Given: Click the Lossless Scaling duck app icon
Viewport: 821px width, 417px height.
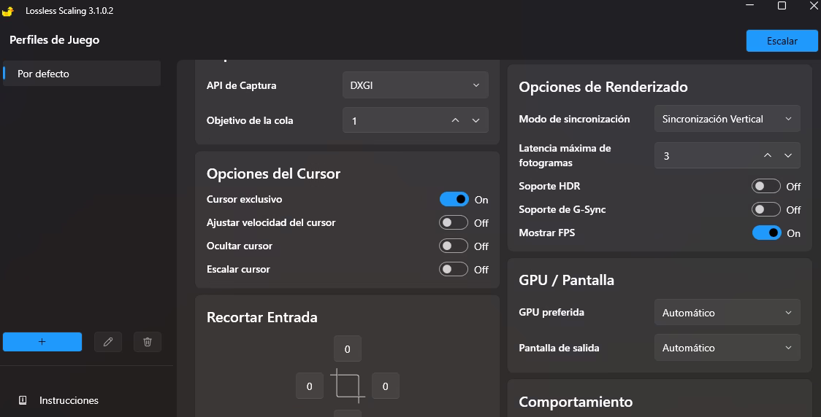Looking at the screenshot, I should click(8, 10).
